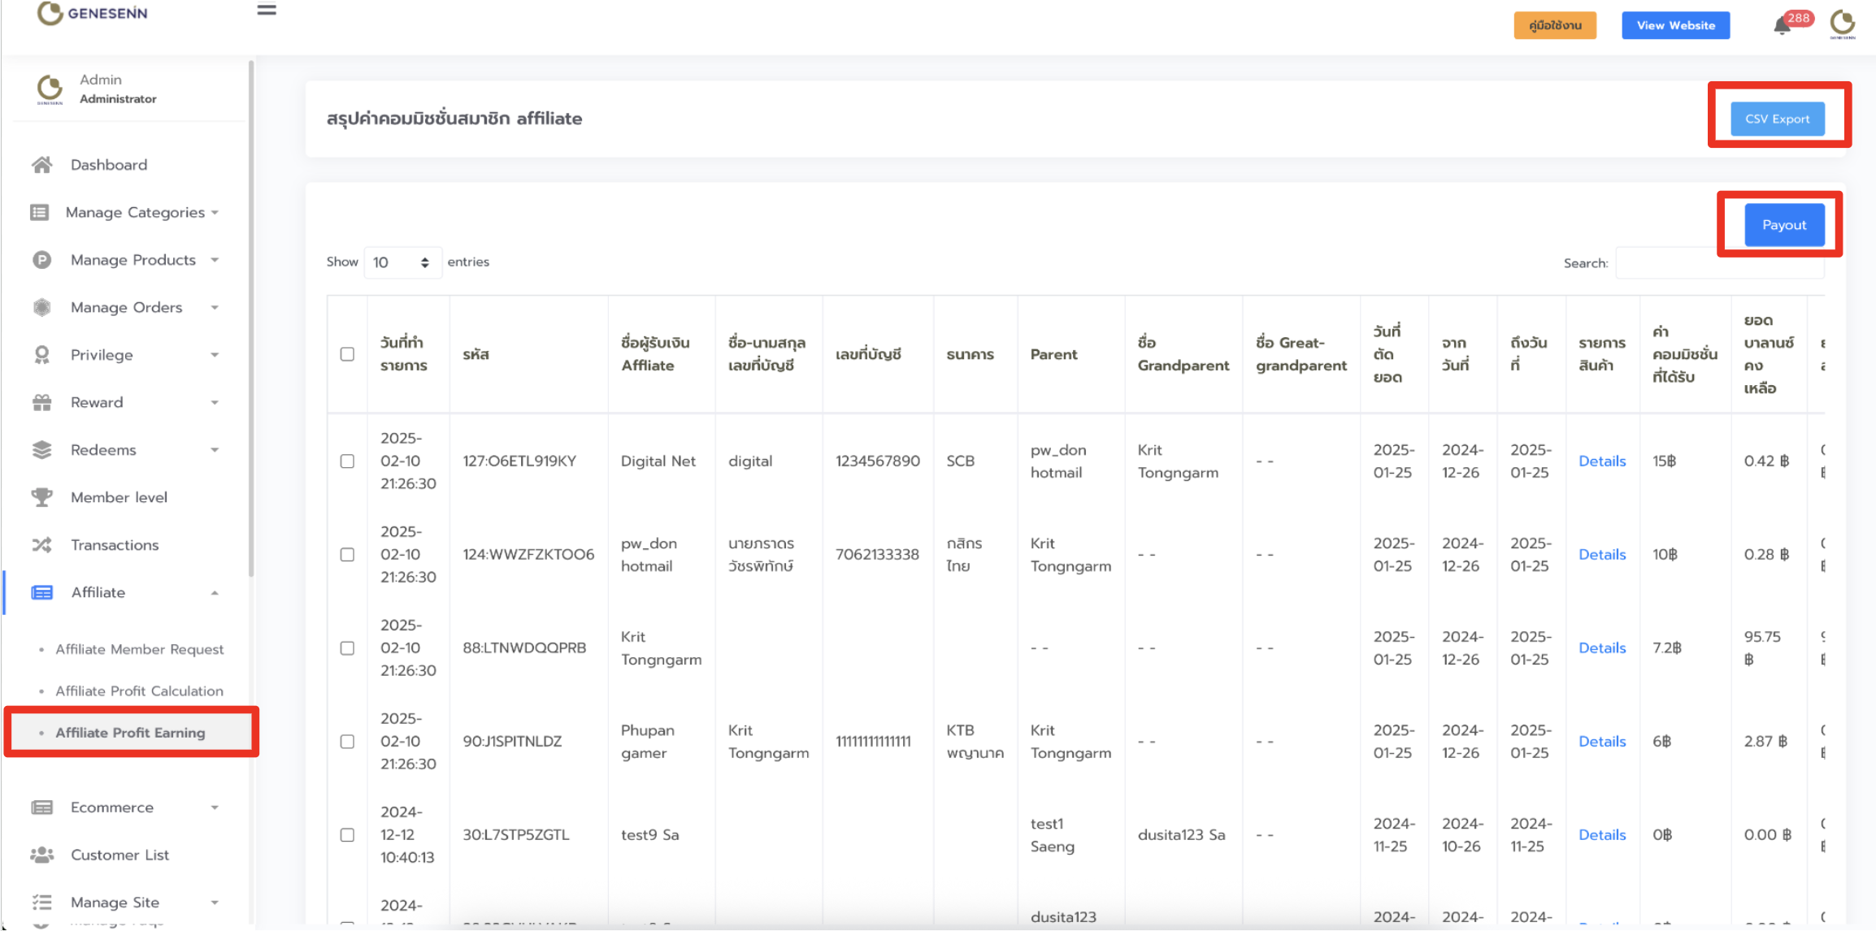Open the notification bell icon

click(x=1782, y=26)
